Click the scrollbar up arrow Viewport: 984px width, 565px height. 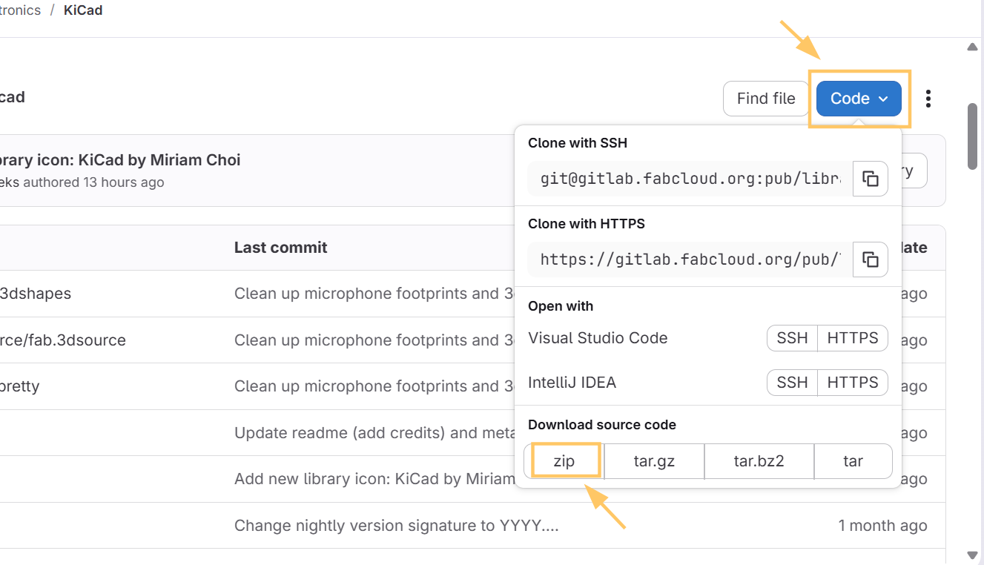[x=972, y=47]
